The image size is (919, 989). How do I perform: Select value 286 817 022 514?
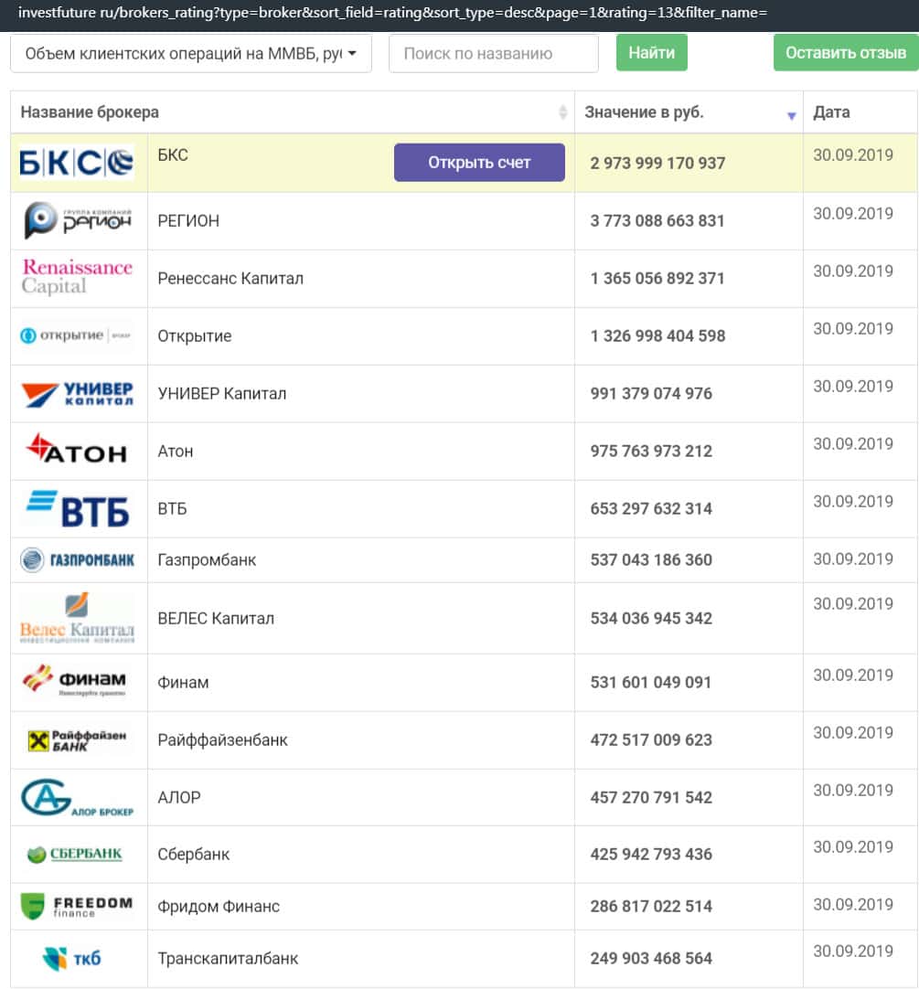[x=651, y=907]
